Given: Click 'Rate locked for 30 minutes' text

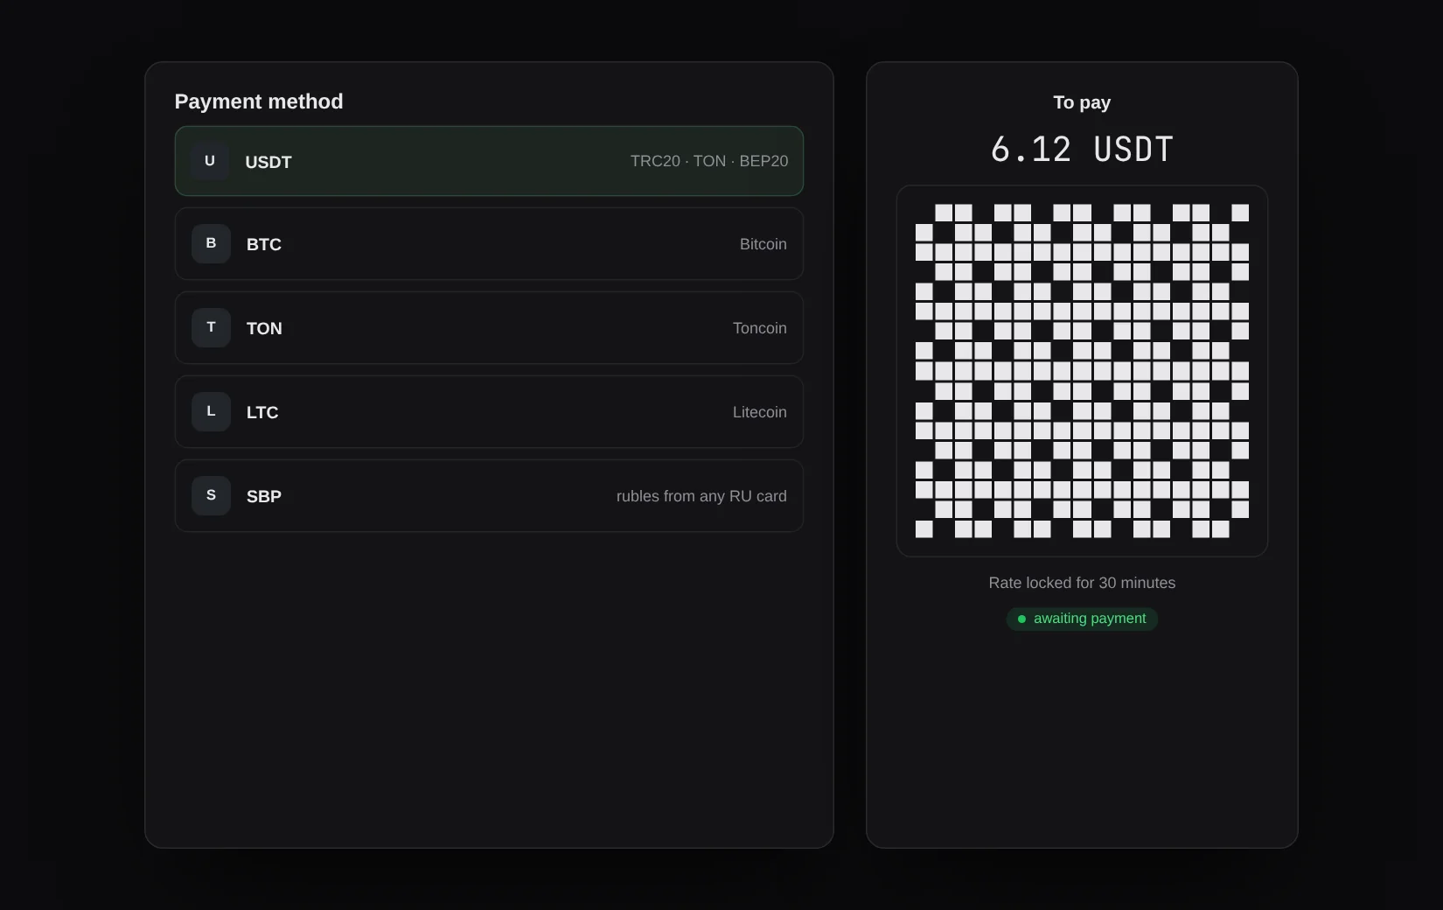Looking at the screenshot, I should tap(1082, 583).
